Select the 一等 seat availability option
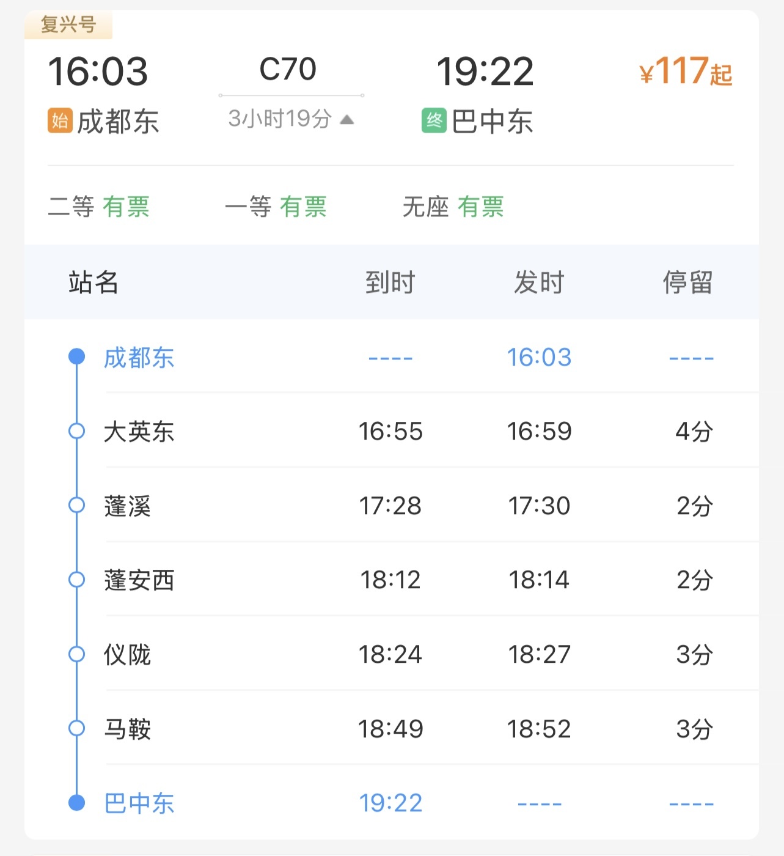 click(276, 207)
